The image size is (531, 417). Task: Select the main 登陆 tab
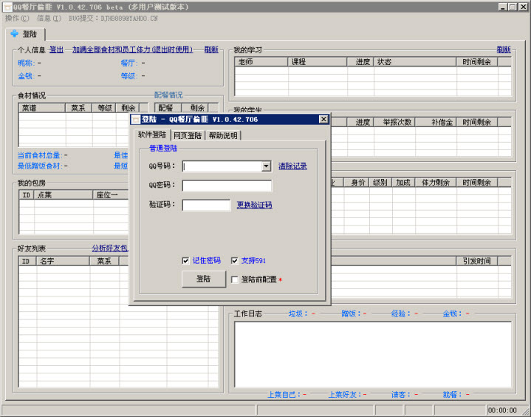click(25, 34)
